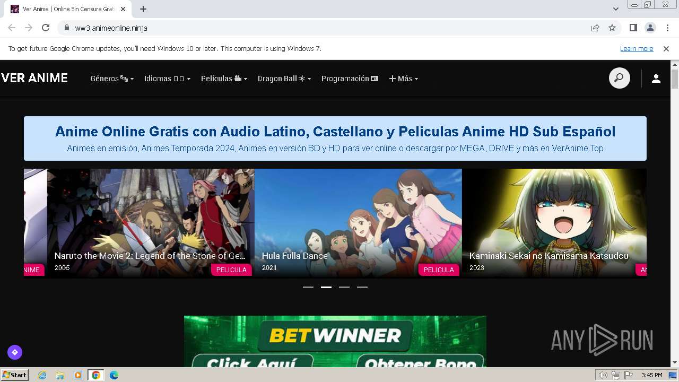The height and width of the screenshot is (382, 679).
Task: Click the PELICULA badge on Hula Fulla Dance
Action: (439, 270)
